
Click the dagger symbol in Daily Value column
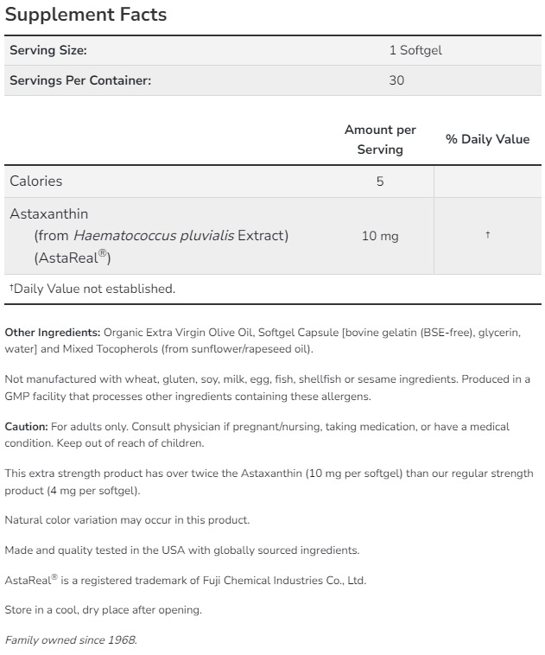[x=488, y=235]
